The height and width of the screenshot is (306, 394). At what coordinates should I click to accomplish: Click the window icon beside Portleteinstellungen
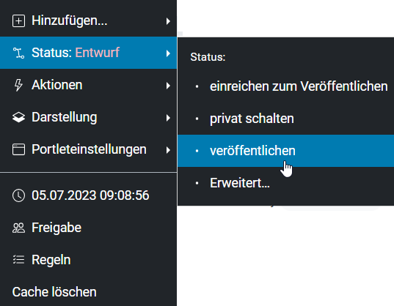18,149
